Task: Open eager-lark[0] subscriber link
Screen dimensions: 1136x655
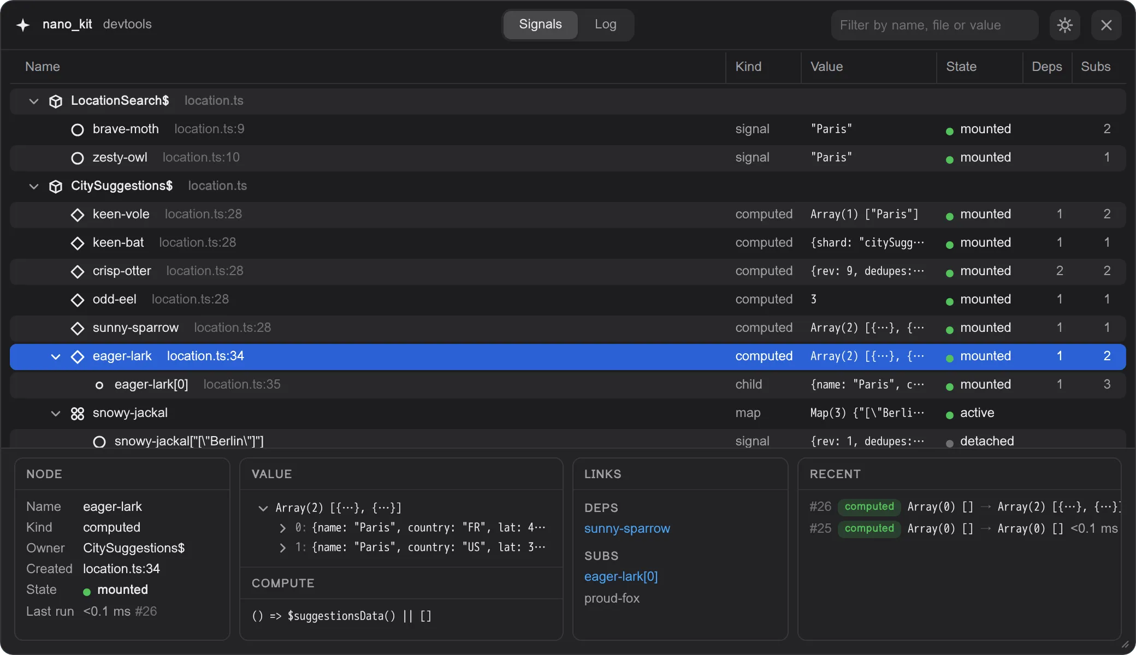Action: (621, 576)
